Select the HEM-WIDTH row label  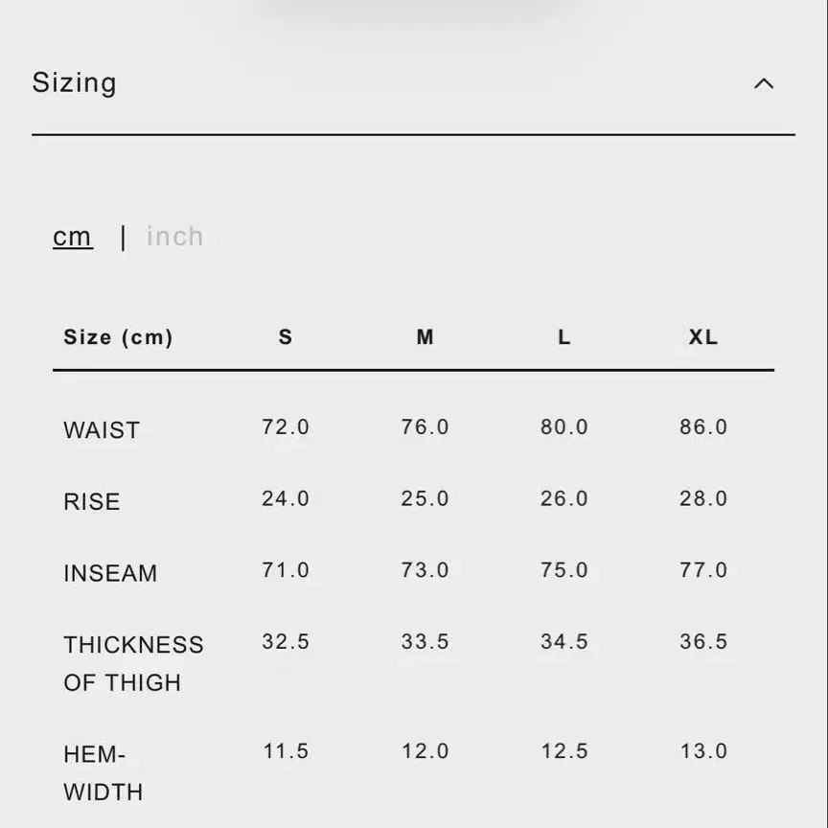pyautogui.click(x=103, y=773)
